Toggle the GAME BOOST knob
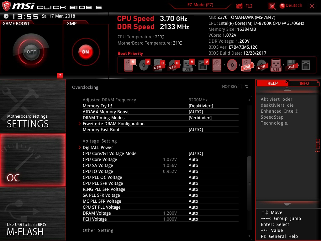This screenshot has height=241, width=321. (31, 52)
